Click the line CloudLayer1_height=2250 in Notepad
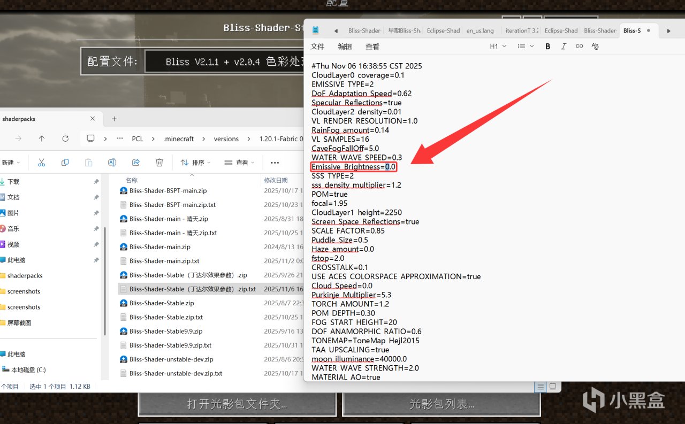Image resolution: width=685 pixels, height=424 pixels. click(x=356, y=212)
